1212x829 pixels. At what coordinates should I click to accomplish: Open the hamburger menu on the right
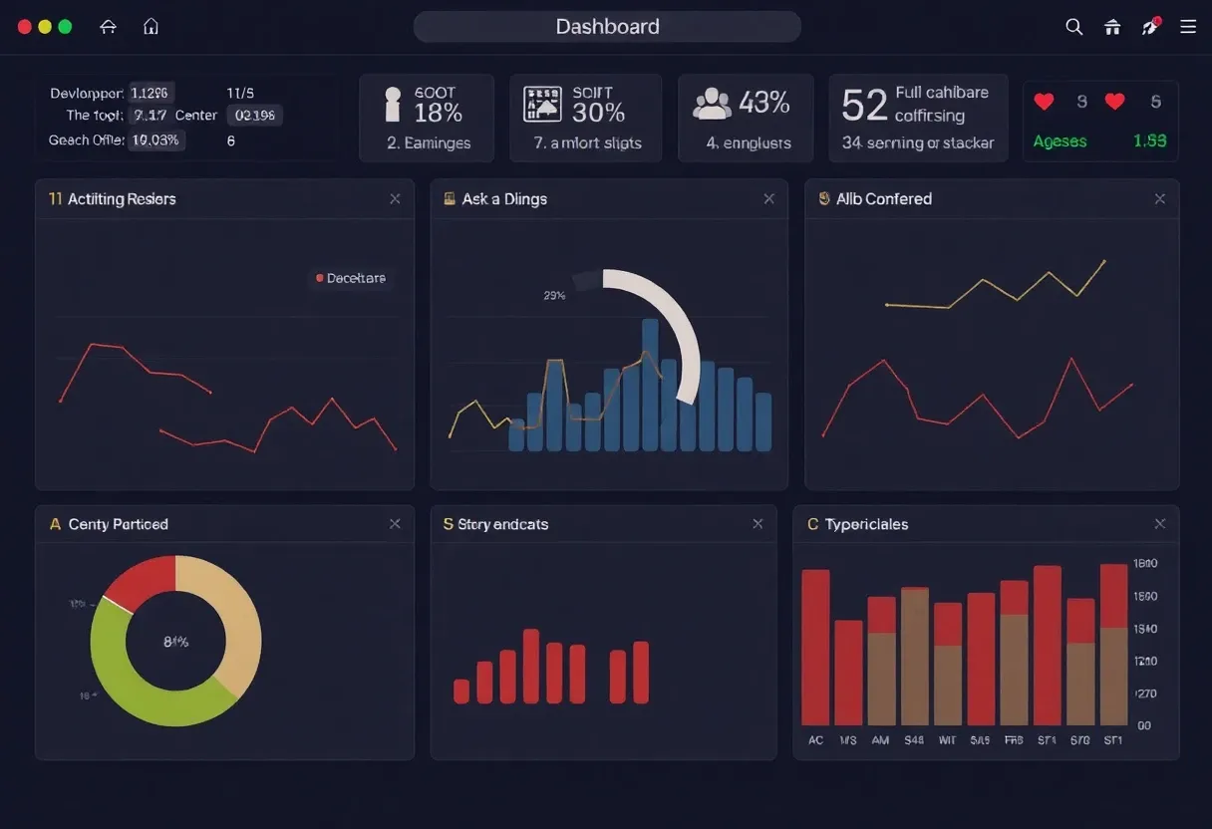[x=1188, y=27]
